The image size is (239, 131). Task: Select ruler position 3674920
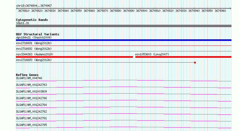click(168, 11)
